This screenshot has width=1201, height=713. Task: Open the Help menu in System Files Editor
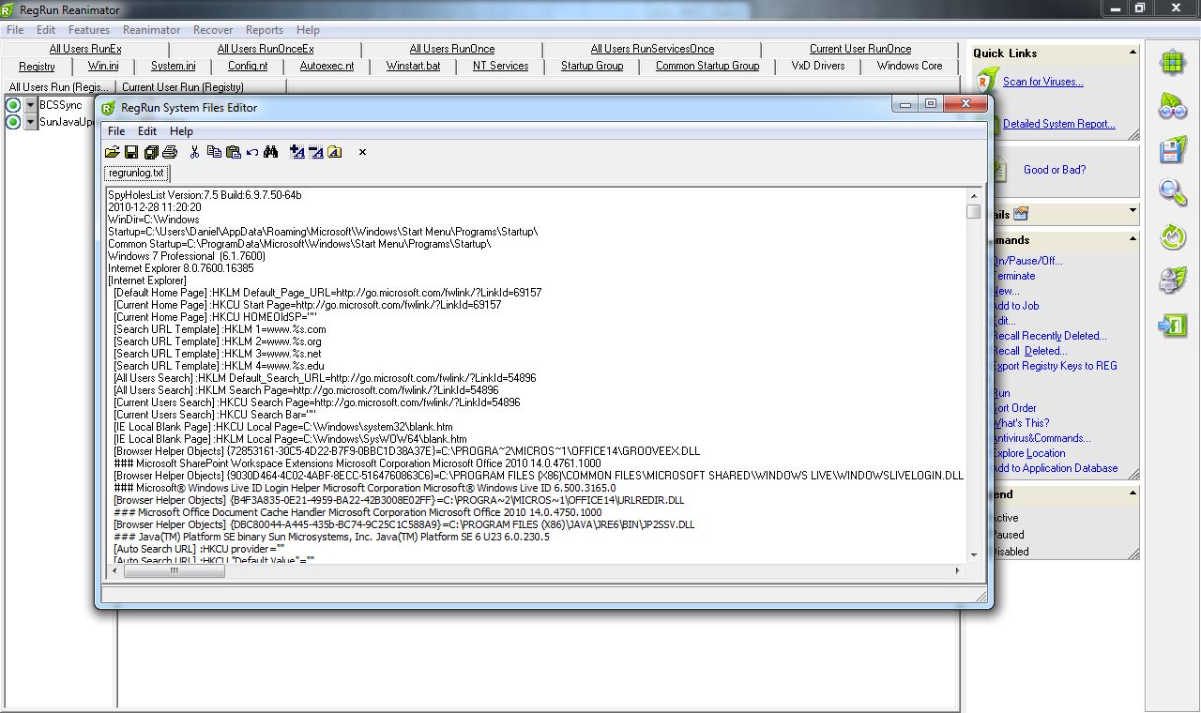(x=181, y=131)
